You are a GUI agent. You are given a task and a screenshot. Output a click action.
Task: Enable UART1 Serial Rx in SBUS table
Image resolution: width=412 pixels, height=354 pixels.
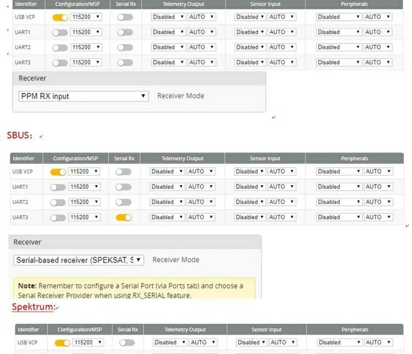124,187
